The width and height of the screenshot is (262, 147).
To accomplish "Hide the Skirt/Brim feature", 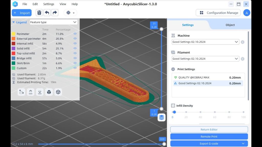I will pyautogui.click(x=75, y=63).
